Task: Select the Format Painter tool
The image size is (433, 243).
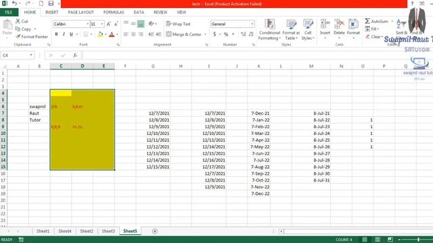Action: (32, 36)
